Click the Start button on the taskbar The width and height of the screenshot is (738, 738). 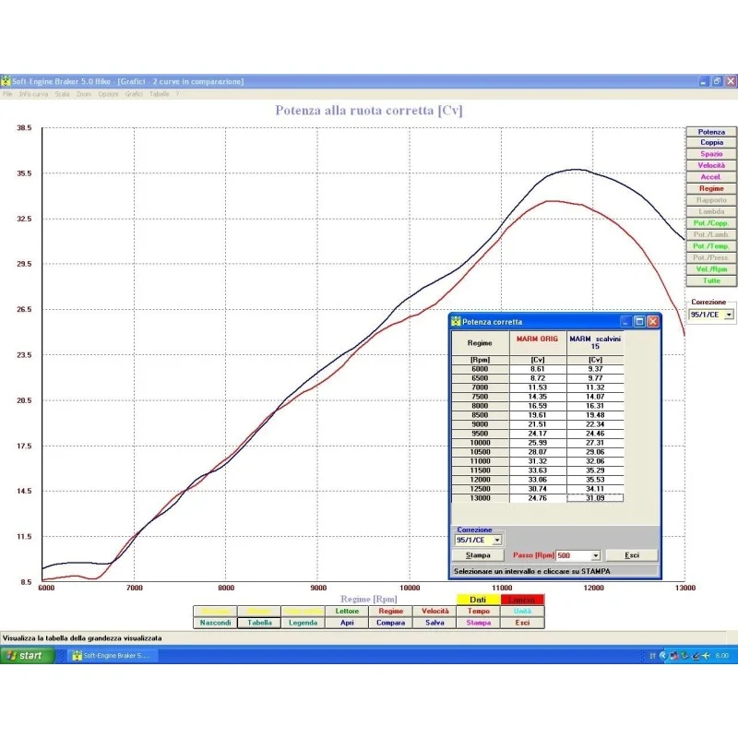(x=24, y=655)
